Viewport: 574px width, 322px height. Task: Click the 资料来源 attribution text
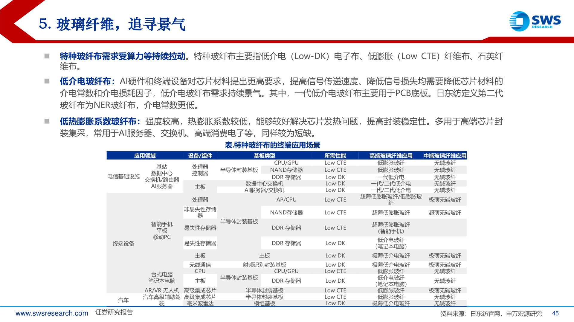coord(490,313)
